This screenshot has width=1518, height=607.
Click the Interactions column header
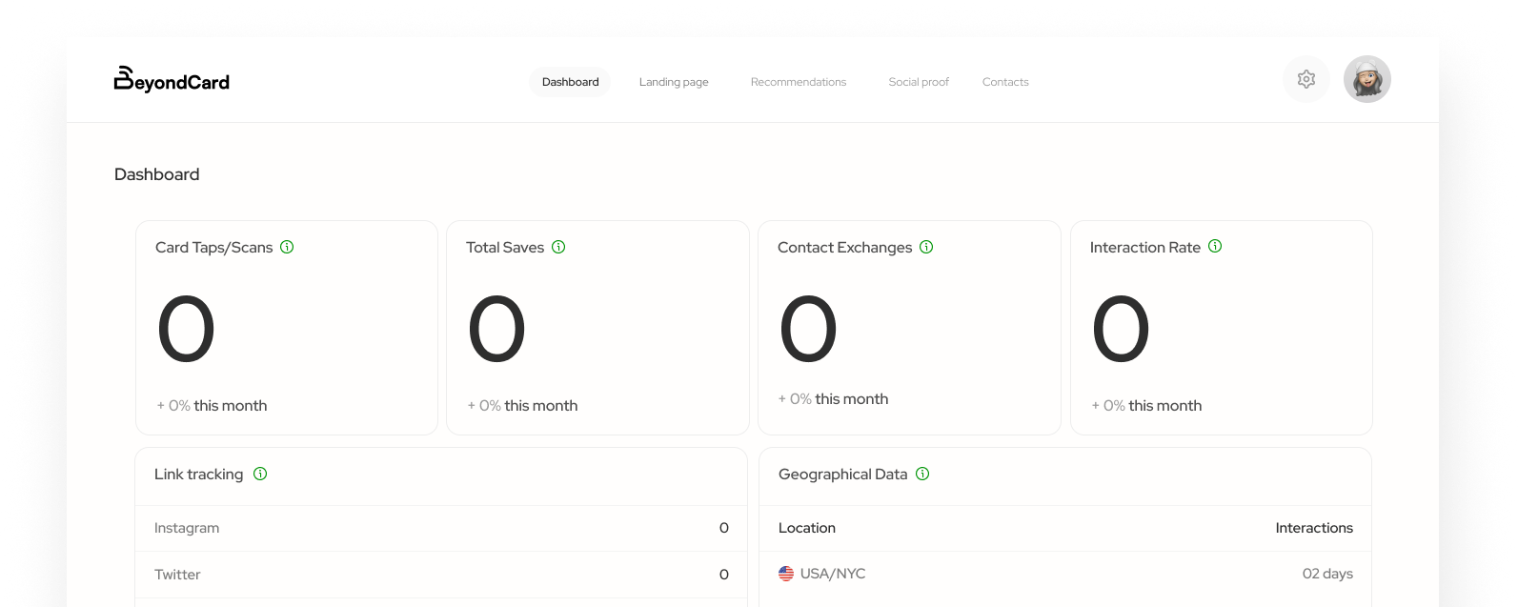tap(1313, 528)
